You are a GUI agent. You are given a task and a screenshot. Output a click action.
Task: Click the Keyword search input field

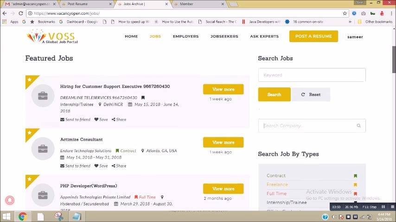click(x=312, y=75)
